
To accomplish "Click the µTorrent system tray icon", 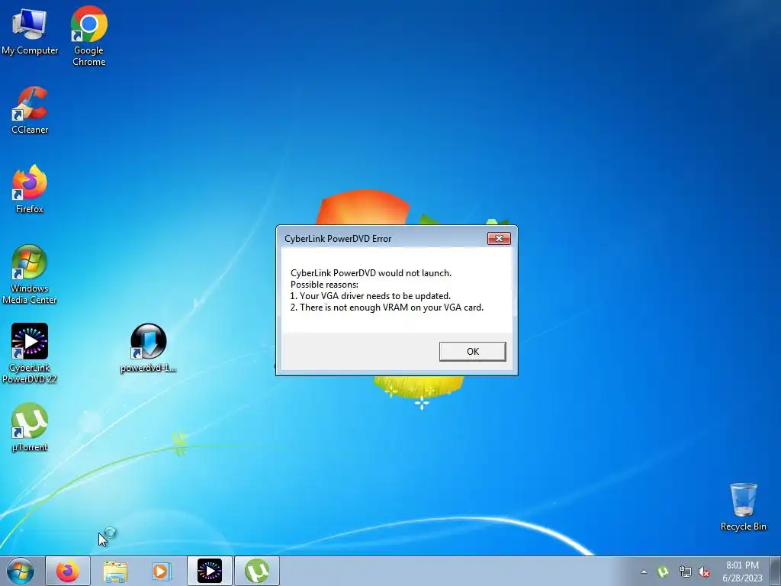I will tap(663, 572).
